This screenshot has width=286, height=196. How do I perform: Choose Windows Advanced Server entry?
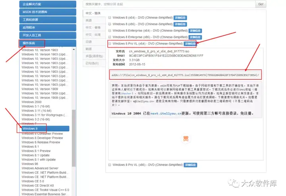[40, 168]
